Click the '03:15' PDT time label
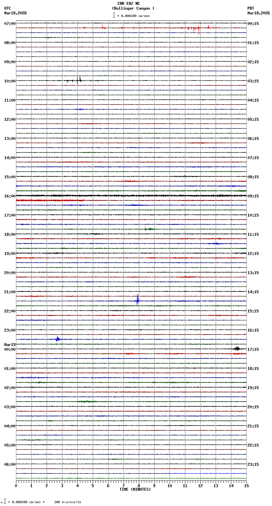The width and height of the screenshot is (272, 506). click(253, 81)
